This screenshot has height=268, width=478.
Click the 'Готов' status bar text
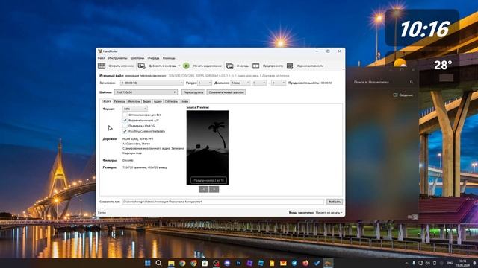pyautogui.click(x=102, y=213)
